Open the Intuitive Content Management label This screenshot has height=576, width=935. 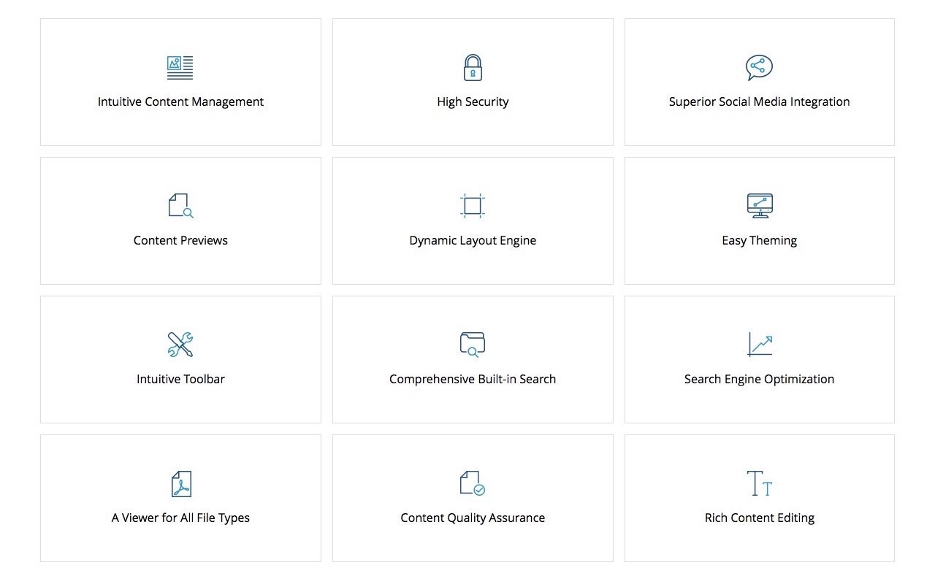click(180, 102)
